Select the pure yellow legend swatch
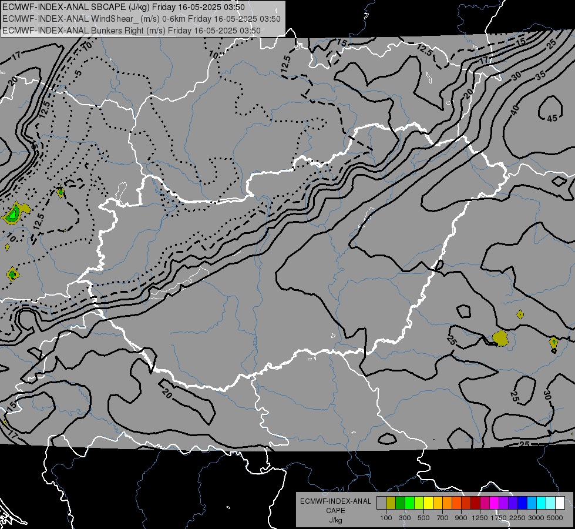This screenshot has height=529, width=575. pyautogui.click(x=428, y=503)
